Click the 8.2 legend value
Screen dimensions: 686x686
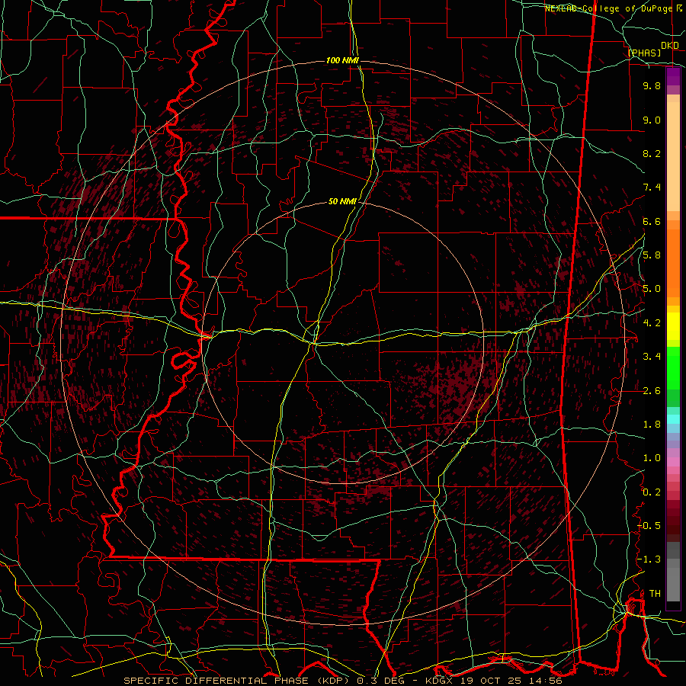pos(652,153)
